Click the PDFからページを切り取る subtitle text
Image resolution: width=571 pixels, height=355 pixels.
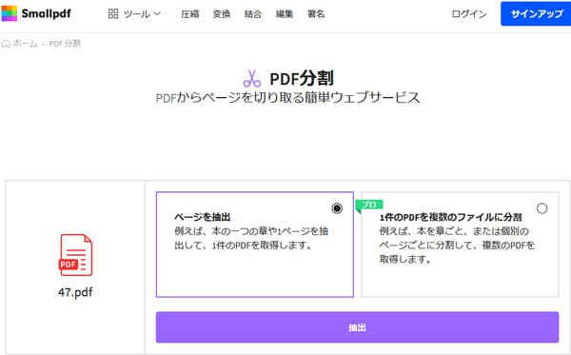click(287, 98)
